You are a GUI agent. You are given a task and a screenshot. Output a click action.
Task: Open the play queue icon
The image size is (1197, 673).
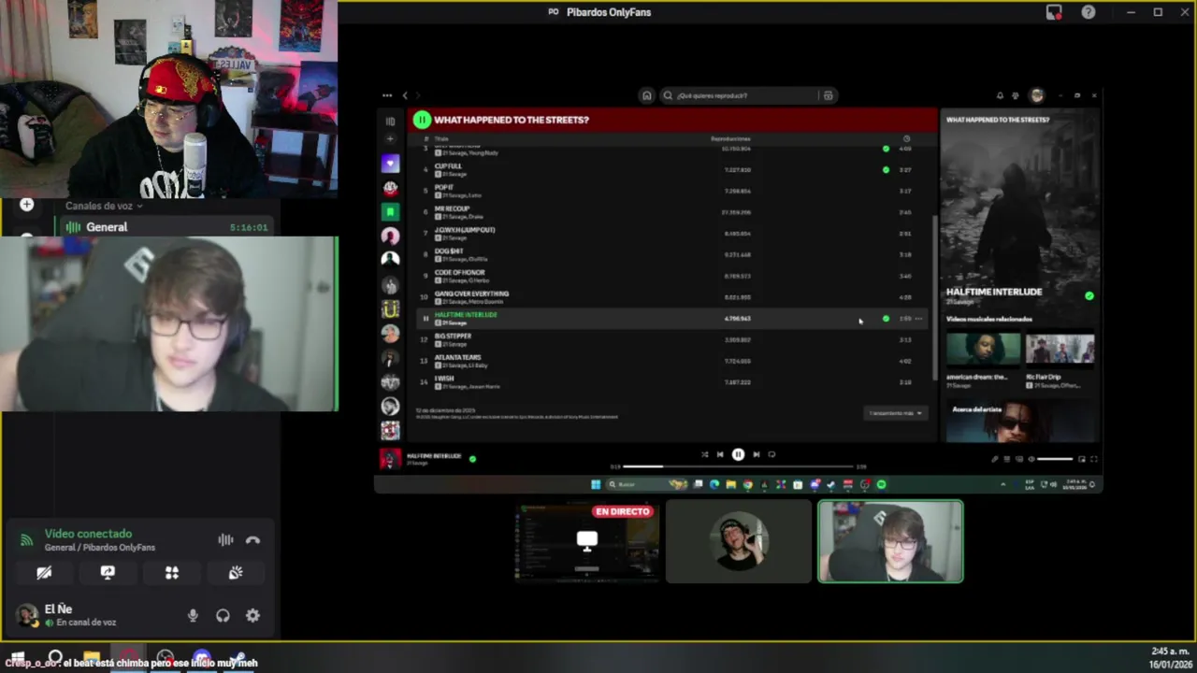point(1007,459)
